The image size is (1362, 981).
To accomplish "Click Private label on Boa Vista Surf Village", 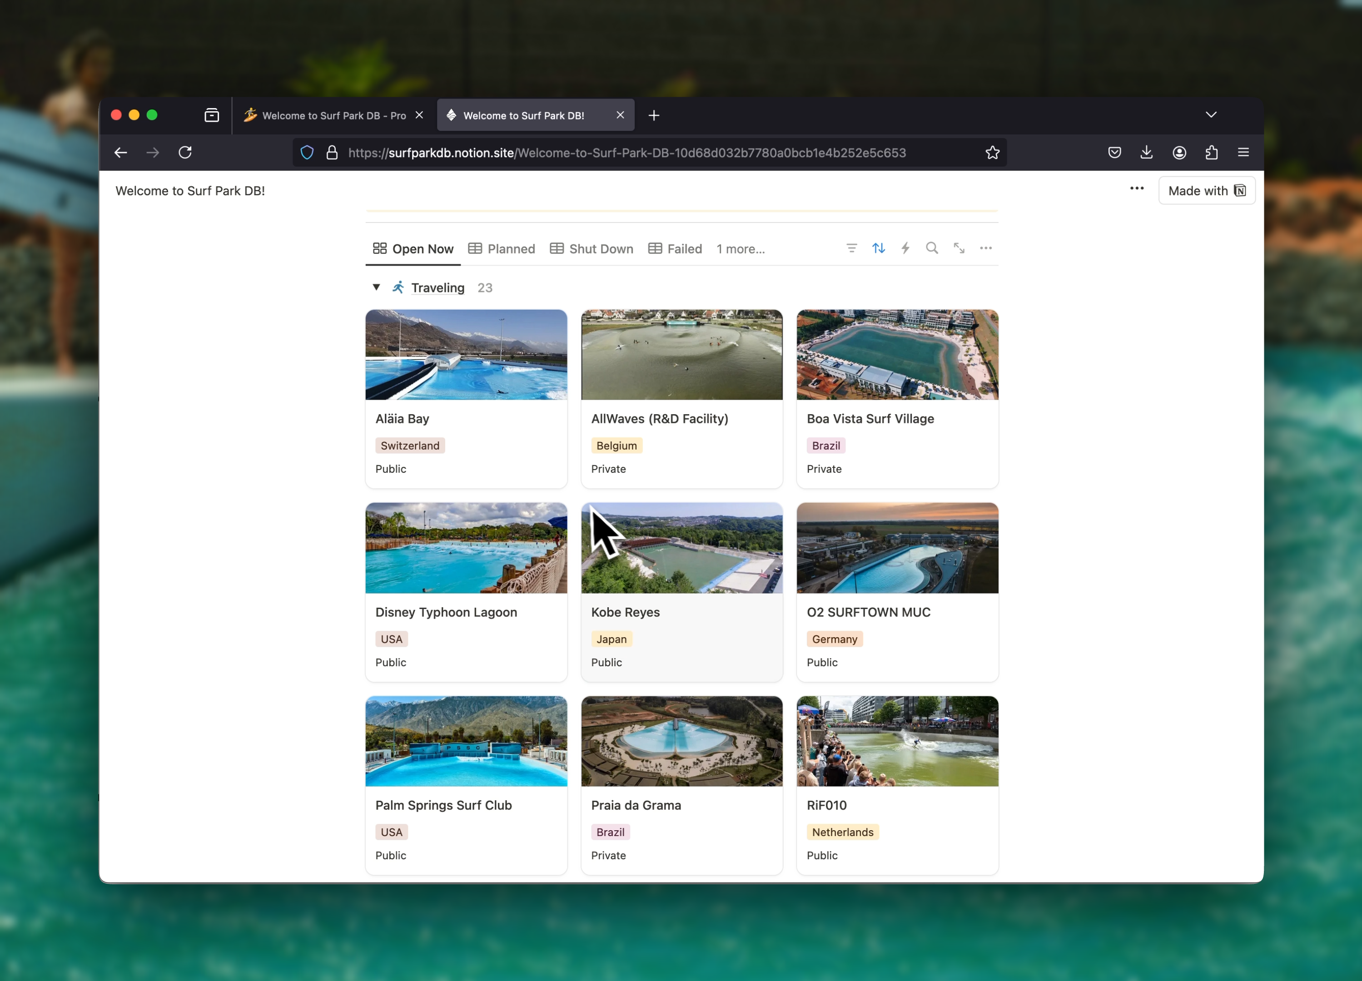I will (x=824, y=469).
